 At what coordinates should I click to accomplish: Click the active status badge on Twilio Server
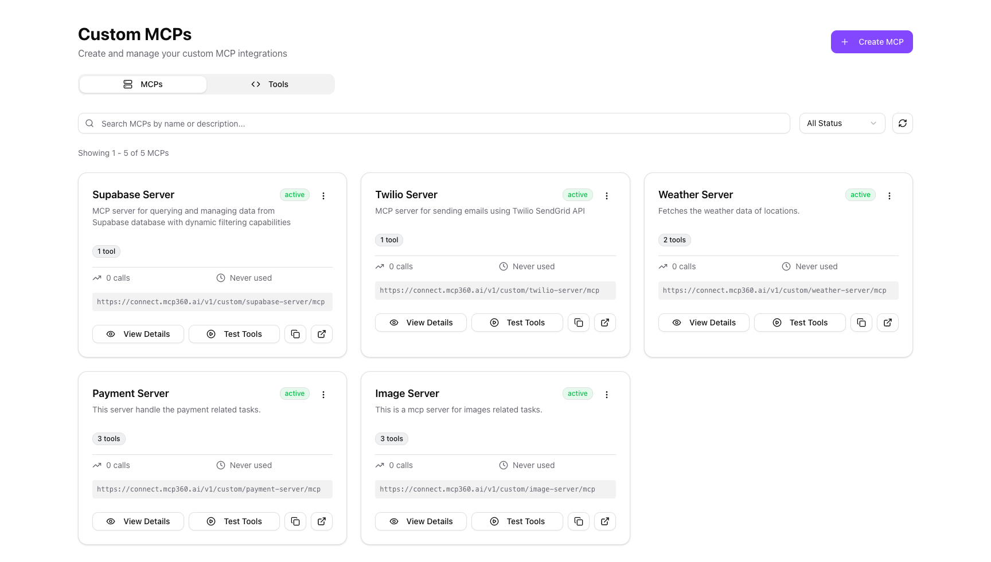pyautogui.click(x=577, y=195)
